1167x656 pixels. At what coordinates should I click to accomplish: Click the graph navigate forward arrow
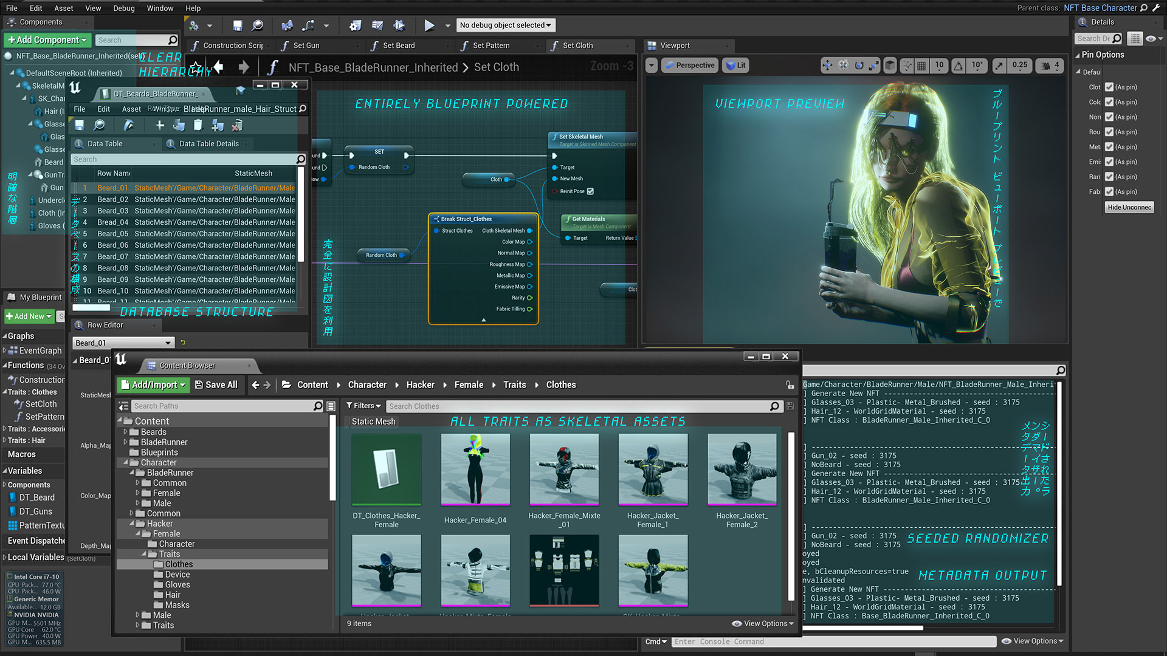click(244, 67)
